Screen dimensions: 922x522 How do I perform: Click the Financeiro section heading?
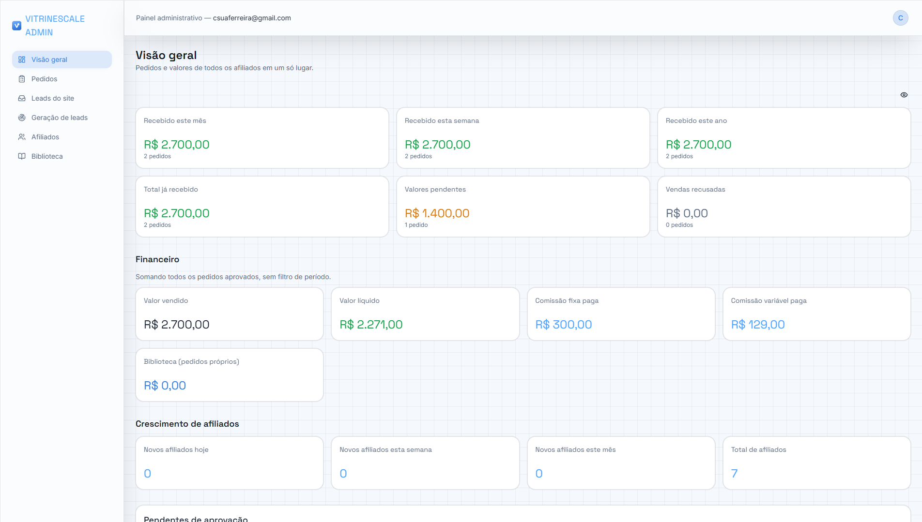point(157,259)
